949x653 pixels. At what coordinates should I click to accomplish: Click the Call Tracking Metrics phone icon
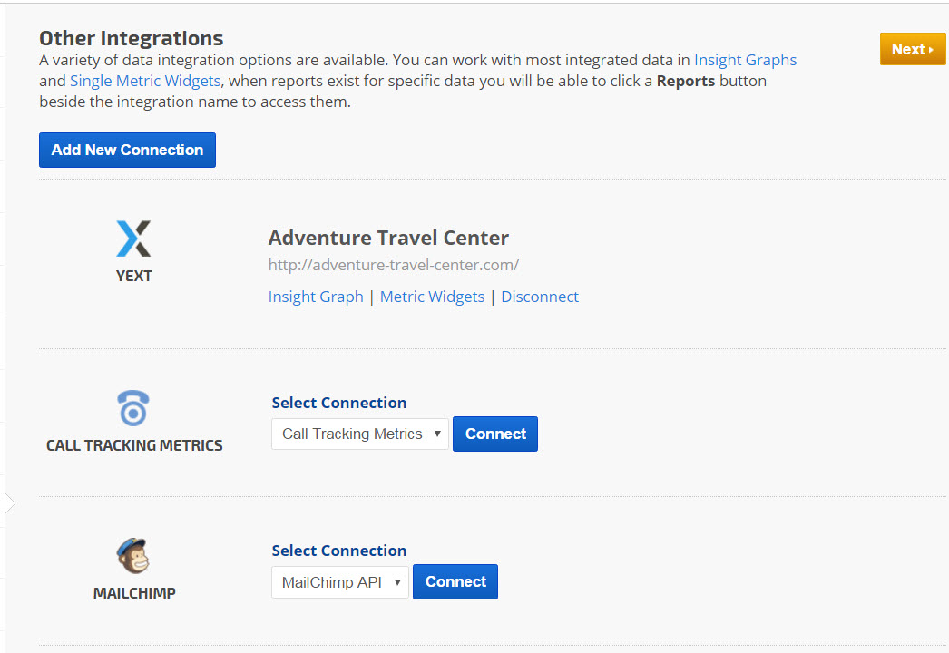[133, 408]
